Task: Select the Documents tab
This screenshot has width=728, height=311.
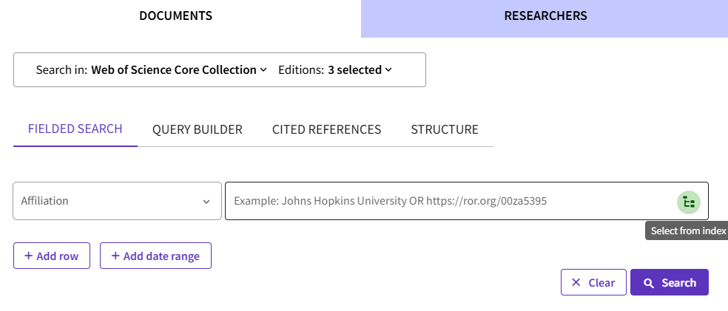Action: [175, 16]
